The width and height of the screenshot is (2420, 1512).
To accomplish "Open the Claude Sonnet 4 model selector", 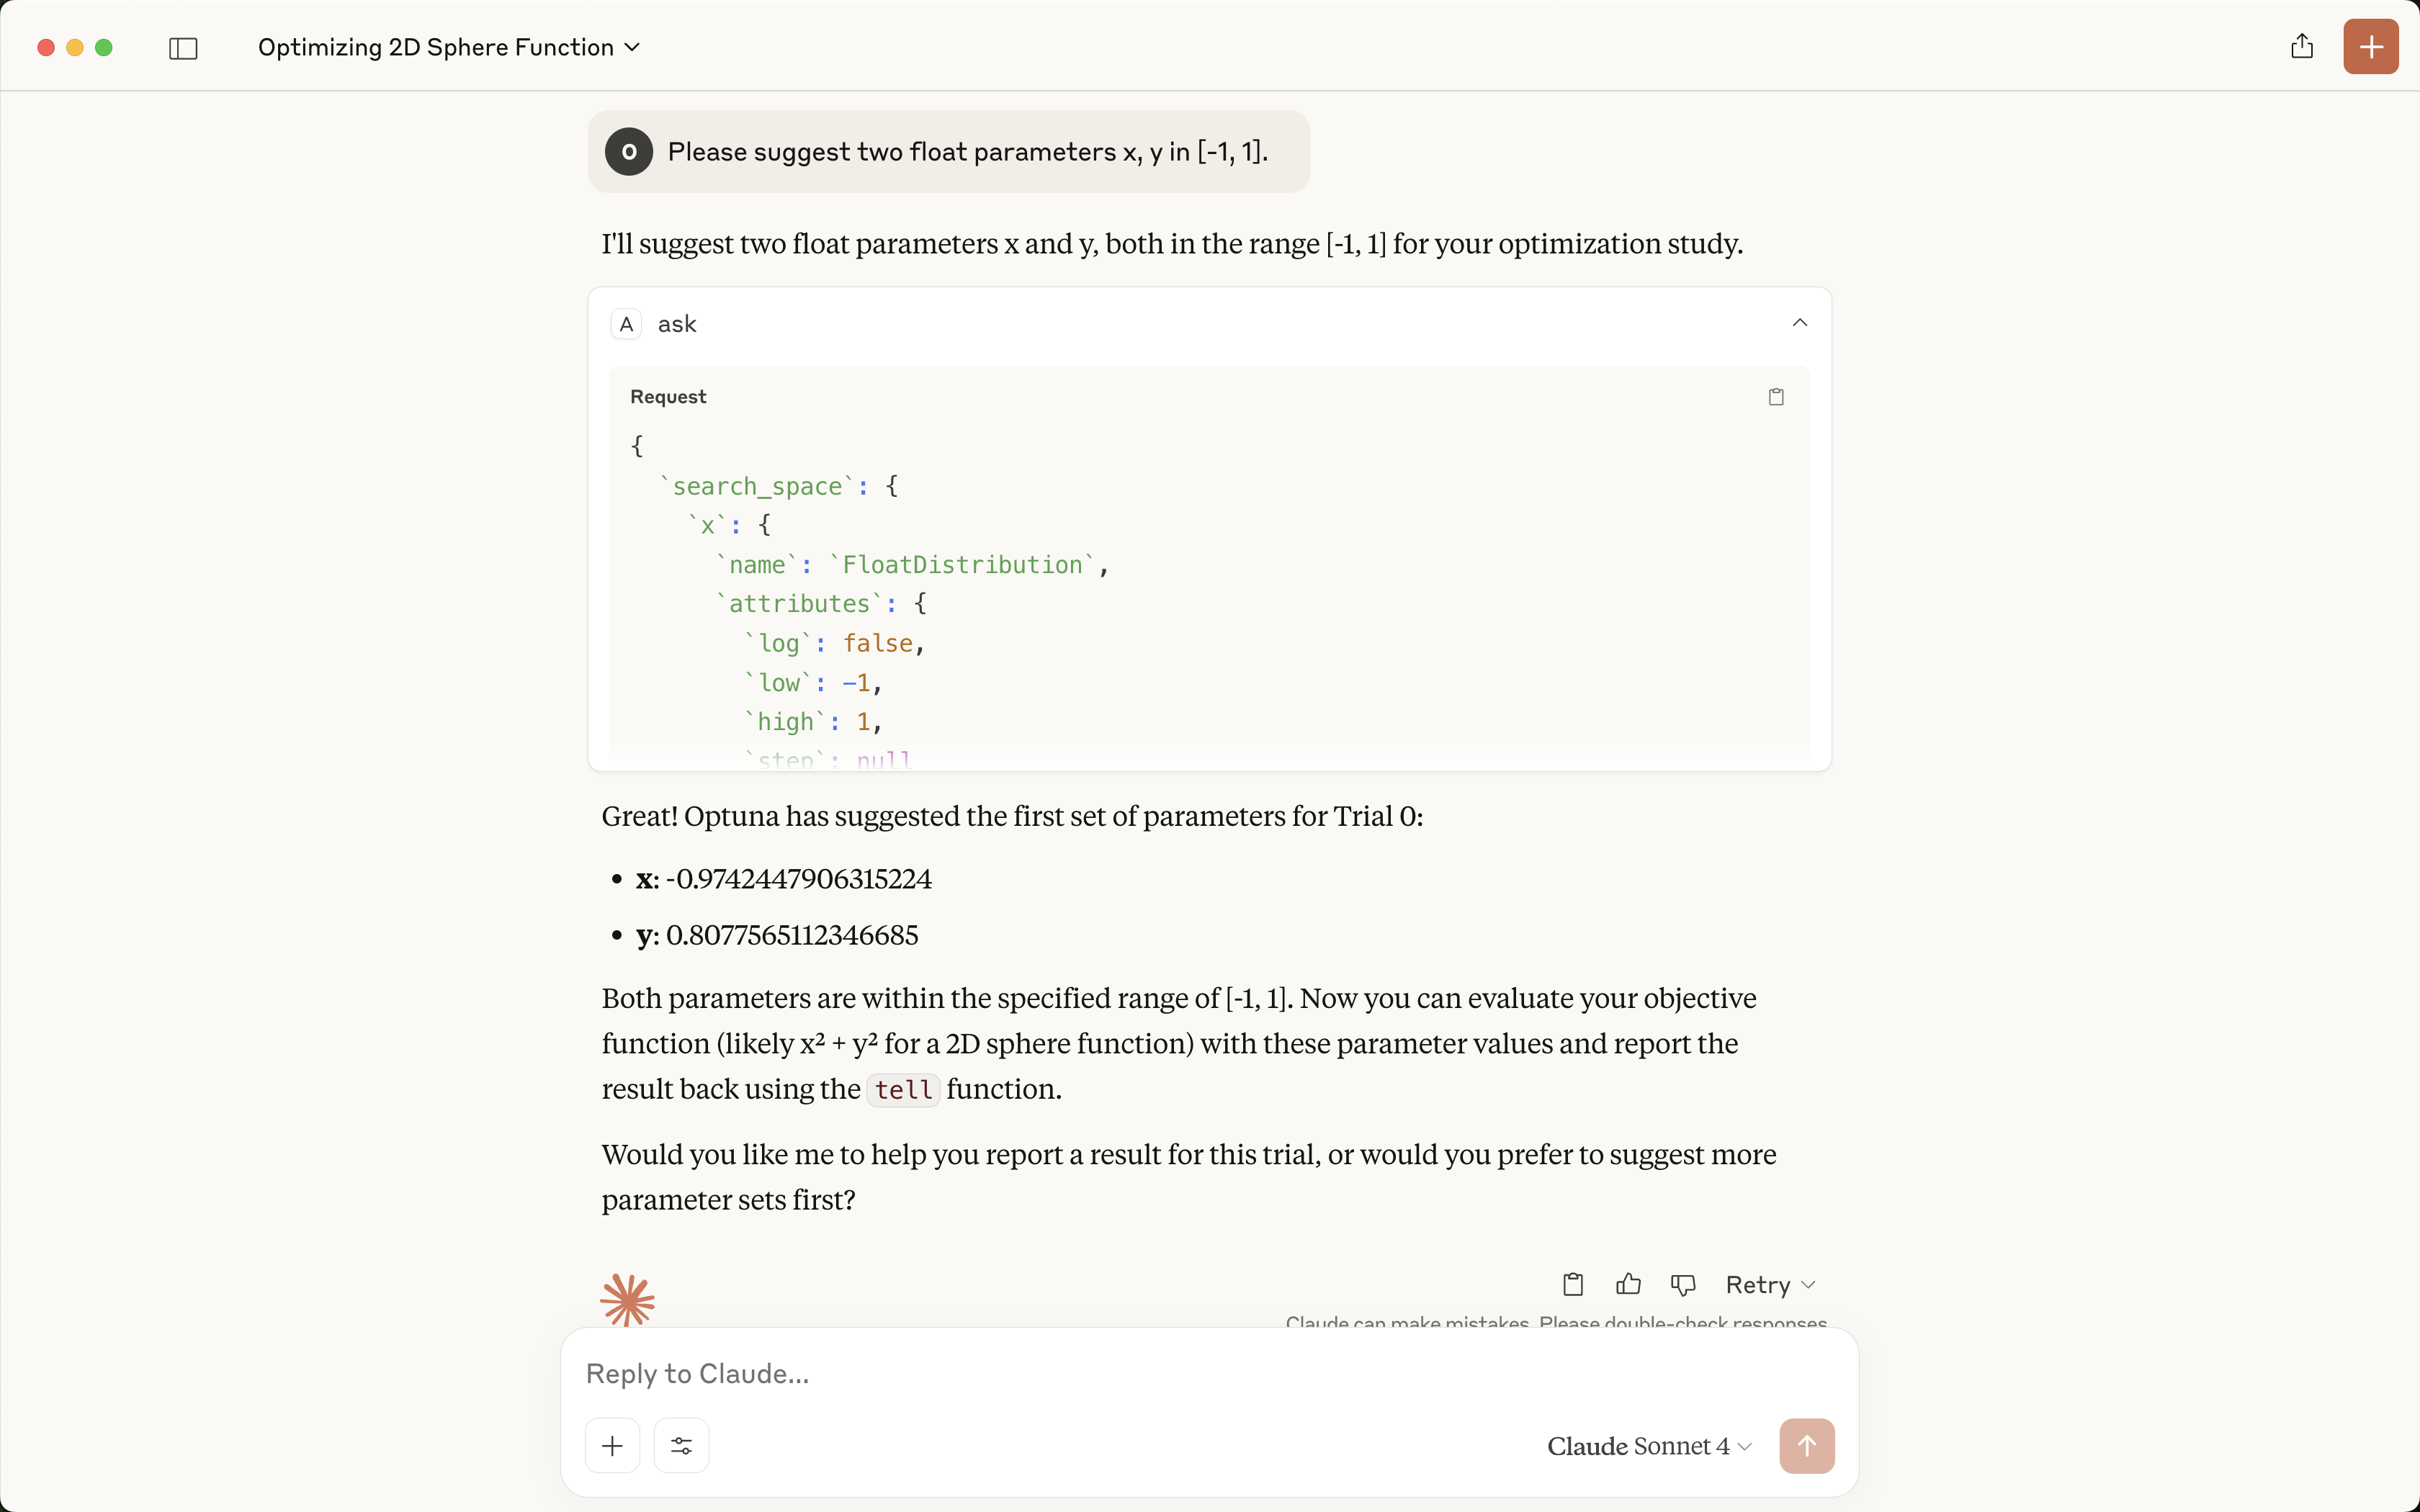I will tap(1648, 1446).
